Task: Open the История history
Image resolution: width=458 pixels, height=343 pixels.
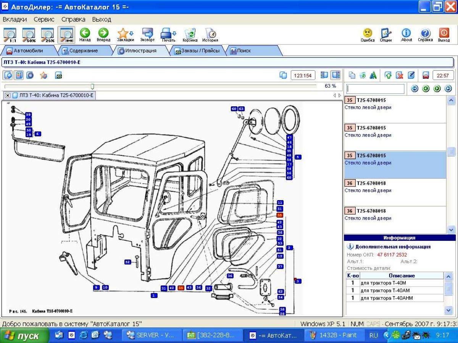Action: [x=210, y=35]
